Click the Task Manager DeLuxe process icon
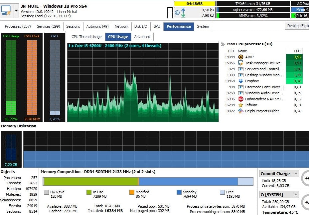This screenshot has height=215, width=309. pyautogui.click(x=240, y=63)
